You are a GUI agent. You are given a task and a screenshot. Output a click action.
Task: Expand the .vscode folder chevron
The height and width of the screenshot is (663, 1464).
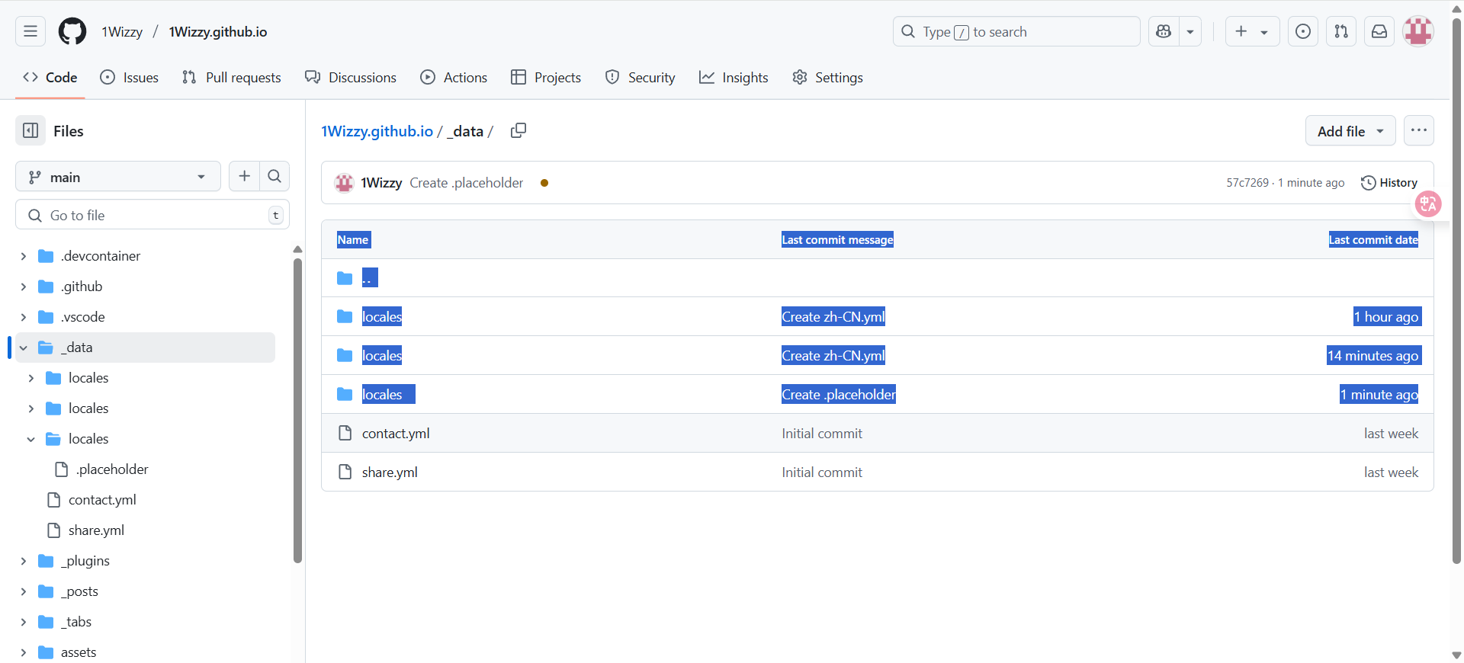[23, 317]
